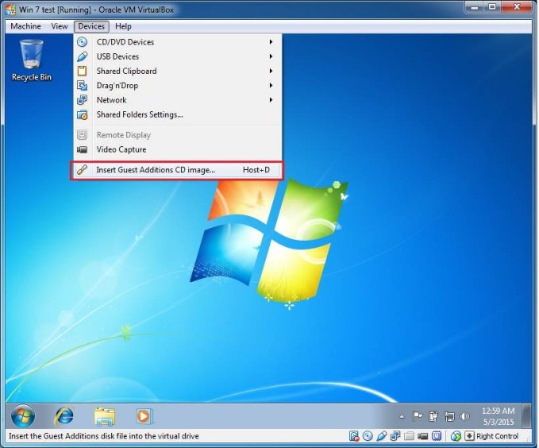Click the CD/DVD disc icon in menu
The image size is (539, 448).
coord(82,42)
